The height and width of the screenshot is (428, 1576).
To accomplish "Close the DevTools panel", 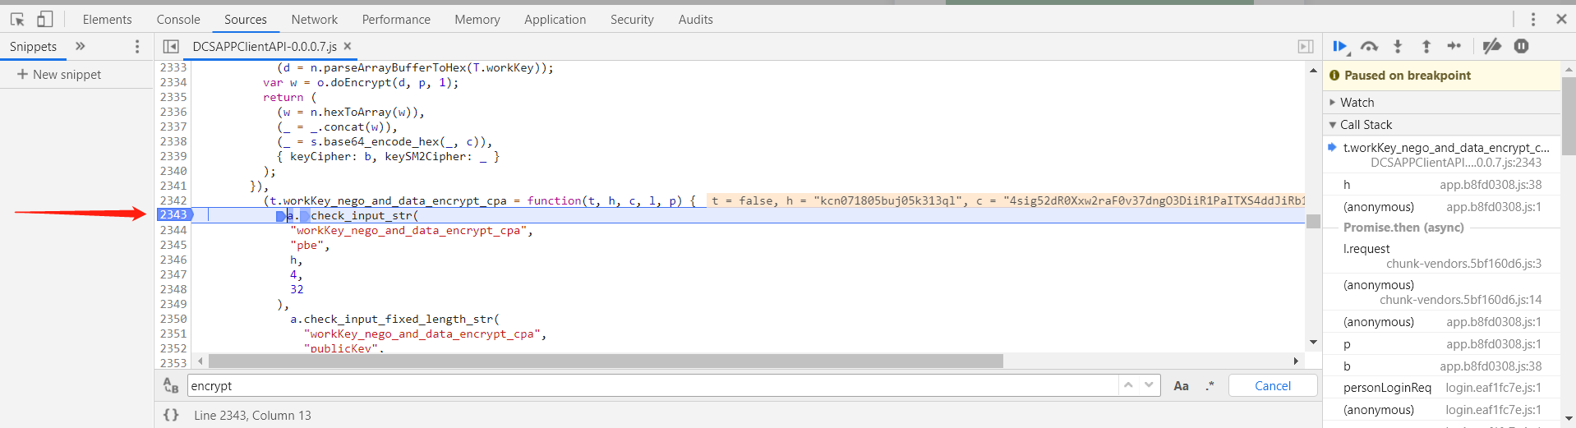I will 1561,19.
